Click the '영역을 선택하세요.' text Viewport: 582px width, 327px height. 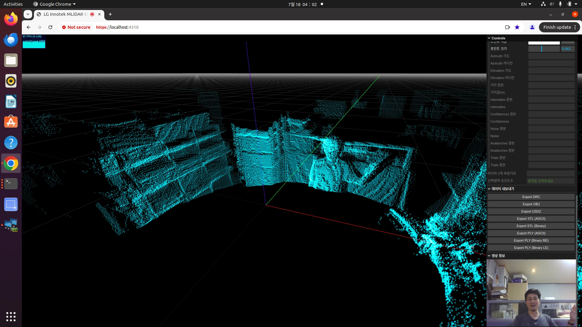click(540, 181)
